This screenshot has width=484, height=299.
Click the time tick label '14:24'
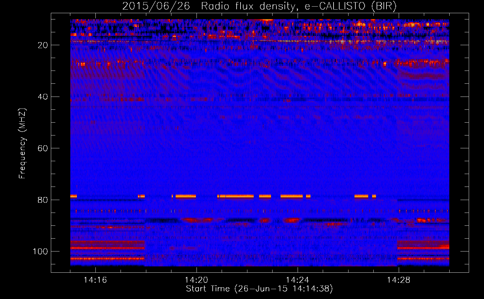[297, 280]
